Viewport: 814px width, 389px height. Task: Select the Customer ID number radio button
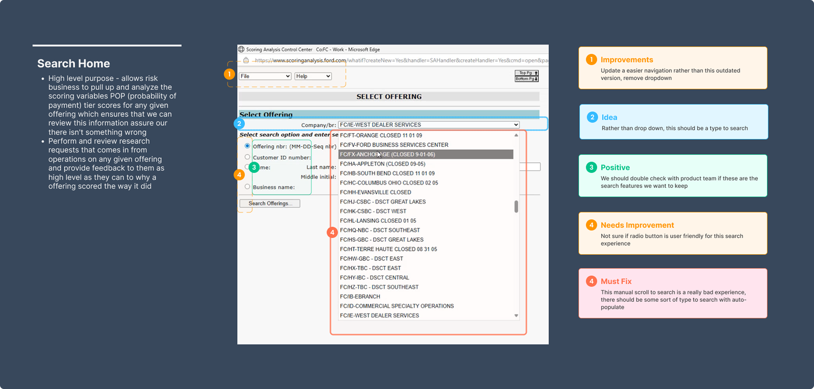pyautogui.click(x=247, y=157)
